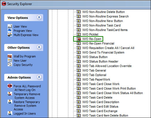The height and width of the screenshot is (118, 151).
Task: Select W/O Non-Routine Express Search
Action: [106, 16]
